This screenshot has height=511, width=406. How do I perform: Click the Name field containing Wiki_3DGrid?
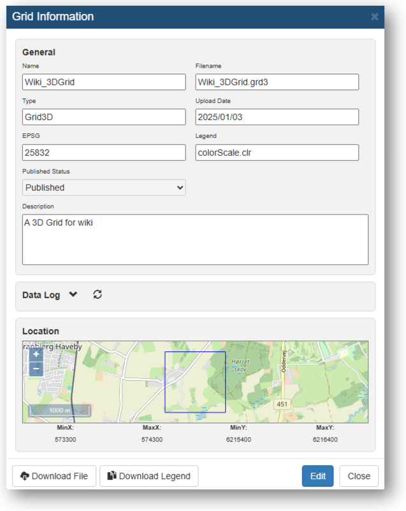tap(104, 82)
